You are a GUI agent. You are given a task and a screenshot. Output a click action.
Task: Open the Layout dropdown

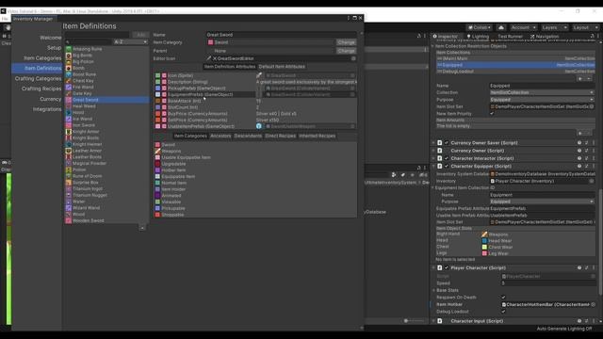pos(585,27)
